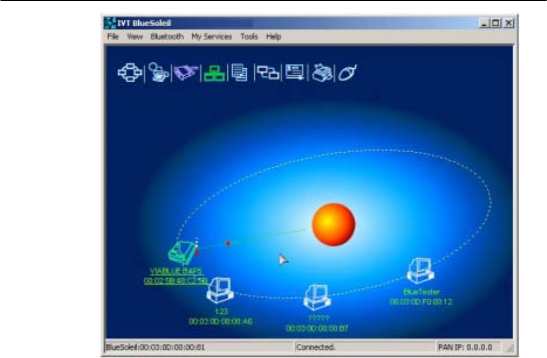Open the Help menu
The image size is (547, 358).
(273, 36)
